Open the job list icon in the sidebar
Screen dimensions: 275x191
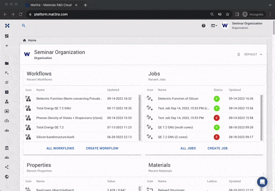pyautogui.click(x=7, y=73)
